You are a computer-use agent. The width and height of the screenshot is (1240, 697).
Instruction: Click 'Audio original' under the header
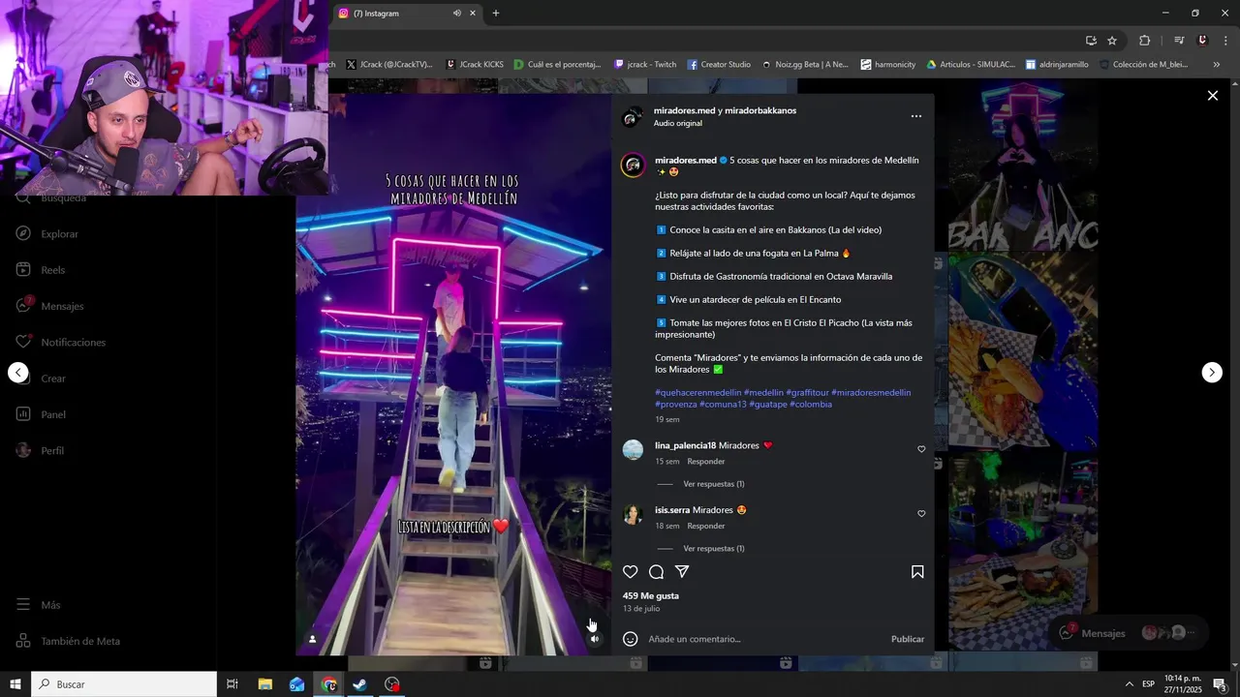pyautogui.click(x=678, y=124)
